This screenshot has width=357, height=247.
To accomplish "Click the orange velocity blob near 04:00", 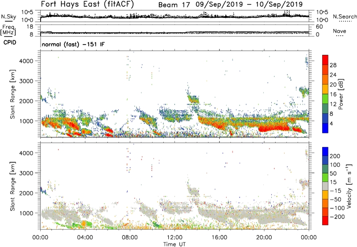I will [84, 223].
